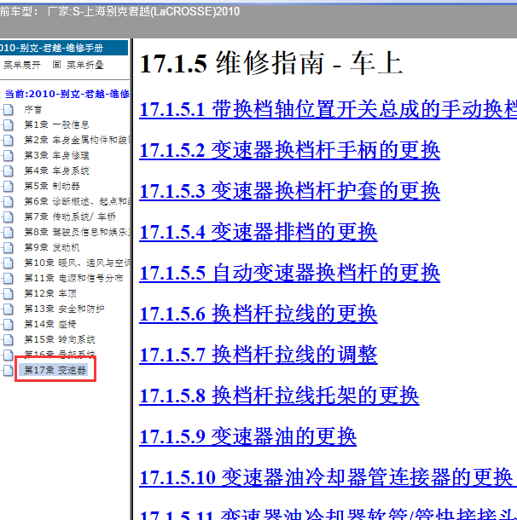Open chapter 第13章 安全和防护
517x520 pixels.
point(64,309)
